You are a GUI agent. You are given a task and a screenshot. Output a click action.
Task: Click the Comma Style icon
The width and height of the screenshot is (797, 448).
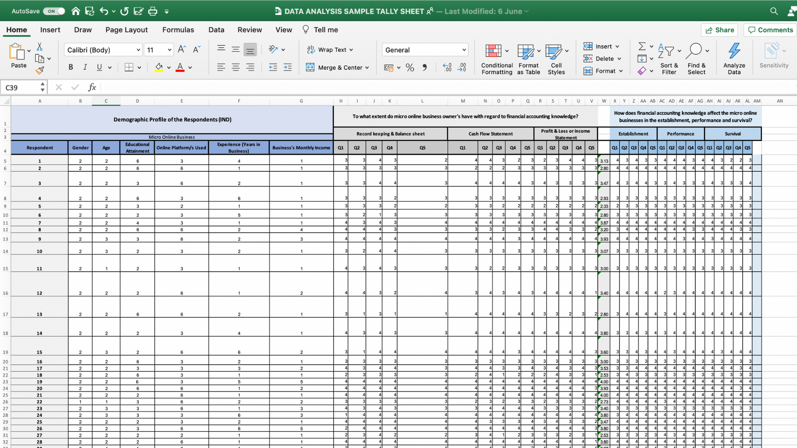(x=425, y=67)
